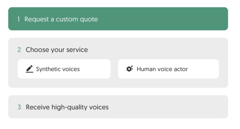
Task: Click the step number 1 in green banner
Action: 18,19
